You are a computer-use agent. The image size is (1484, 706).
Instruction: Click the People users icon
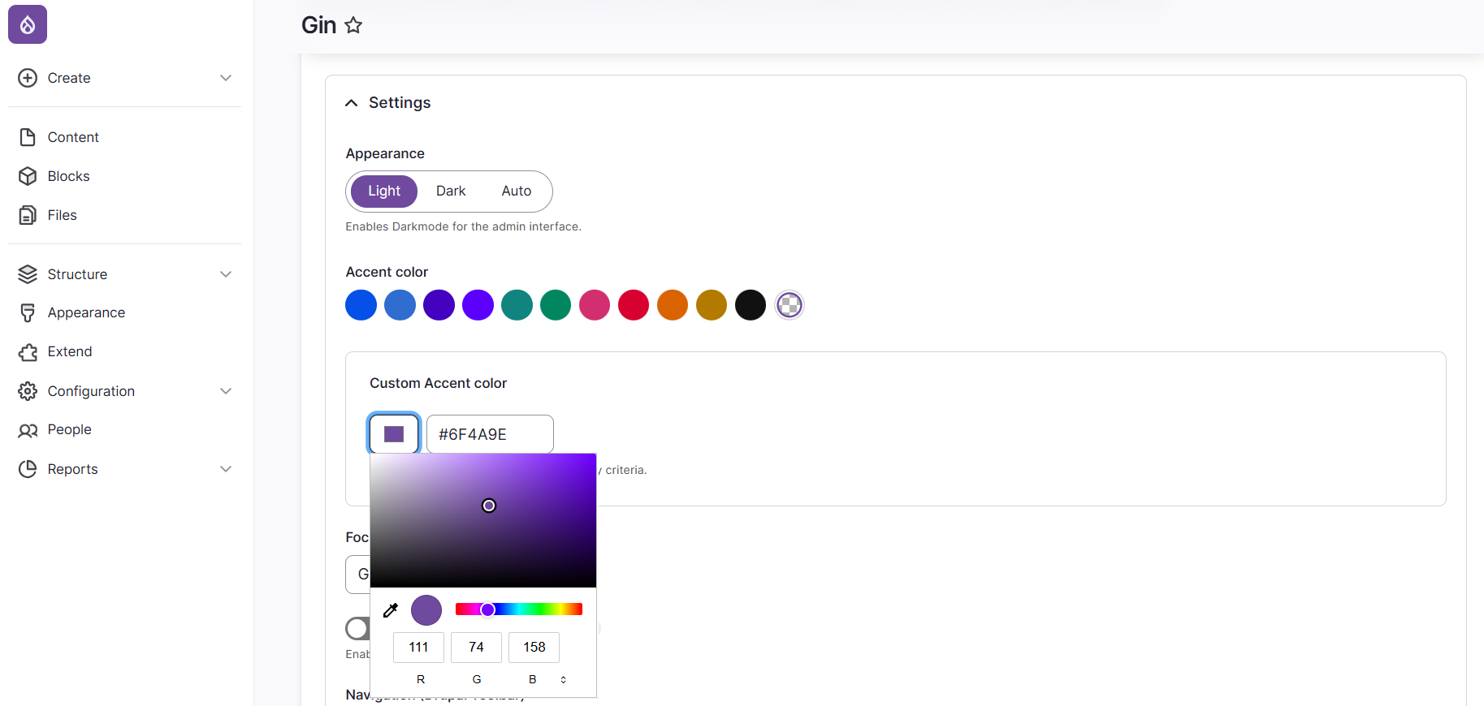(28, 430)
